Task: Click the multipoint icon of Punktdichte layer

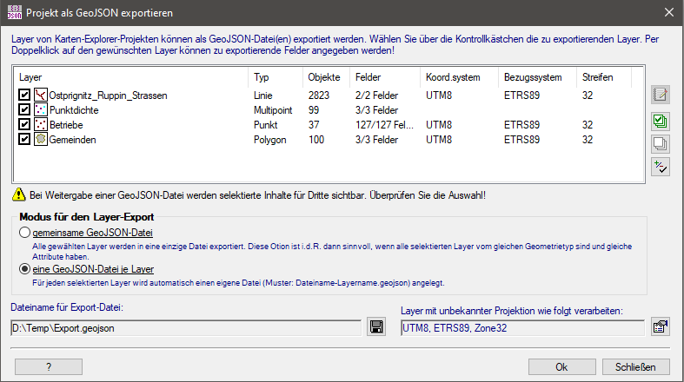Action: pos(41,109)
